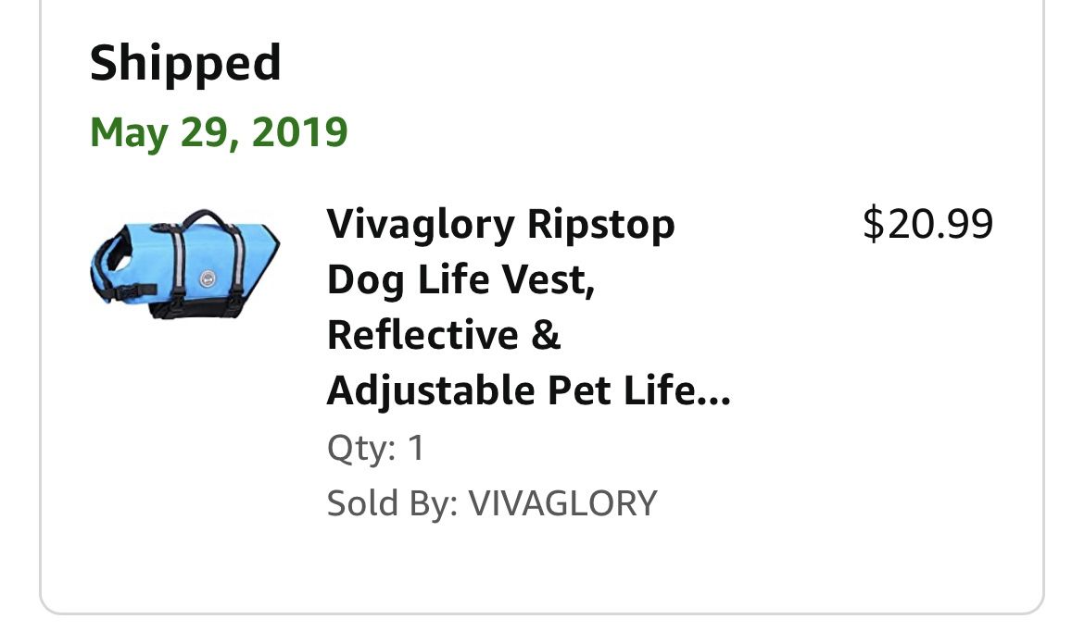Tap the "Adjustable Pet Life..." title line
This screenshot has height=631, width=1072.
coord(528,390)
